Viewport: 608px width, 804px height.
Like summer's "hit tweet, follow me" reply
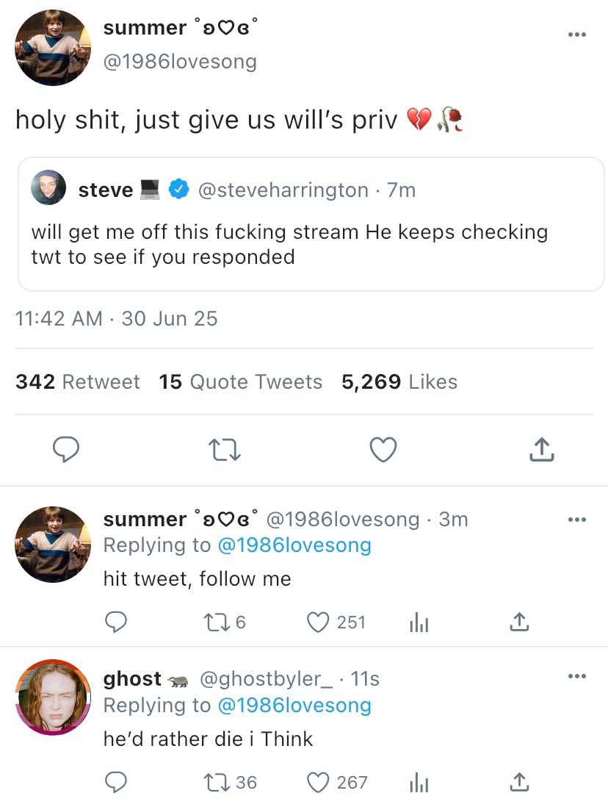click(x=317, y=622)
